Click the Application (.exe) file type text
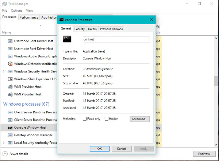 coord(94,51)
